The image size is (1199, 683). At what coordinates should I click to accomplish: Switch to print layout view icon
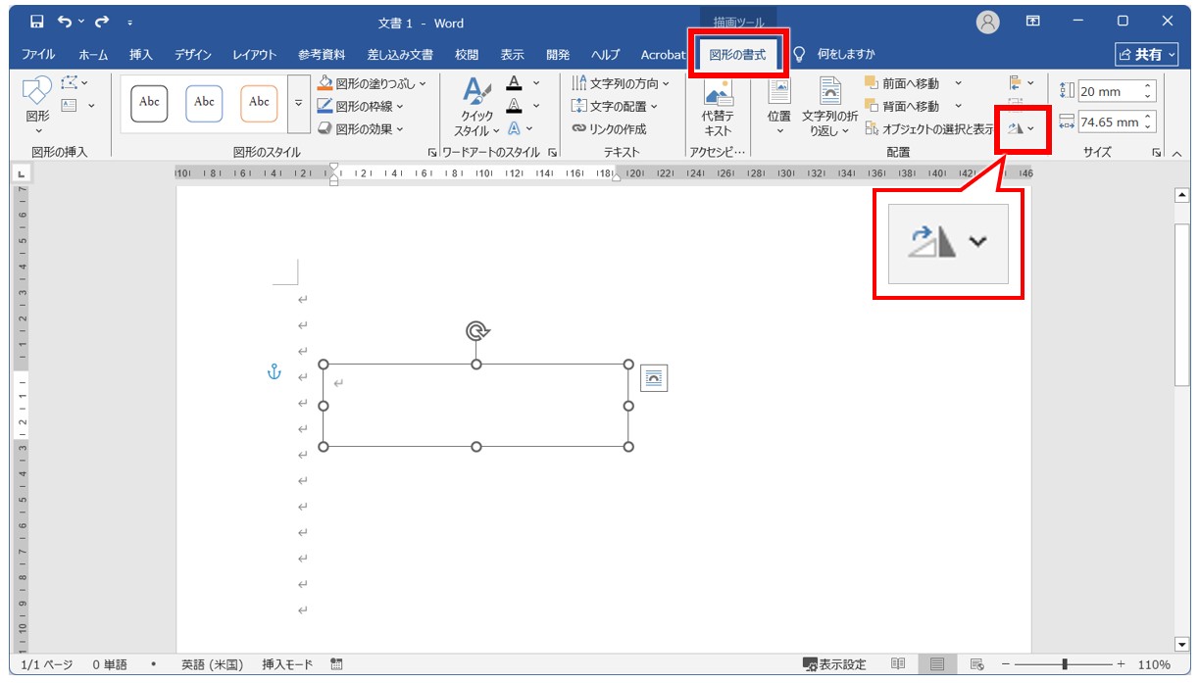(937, 664)
